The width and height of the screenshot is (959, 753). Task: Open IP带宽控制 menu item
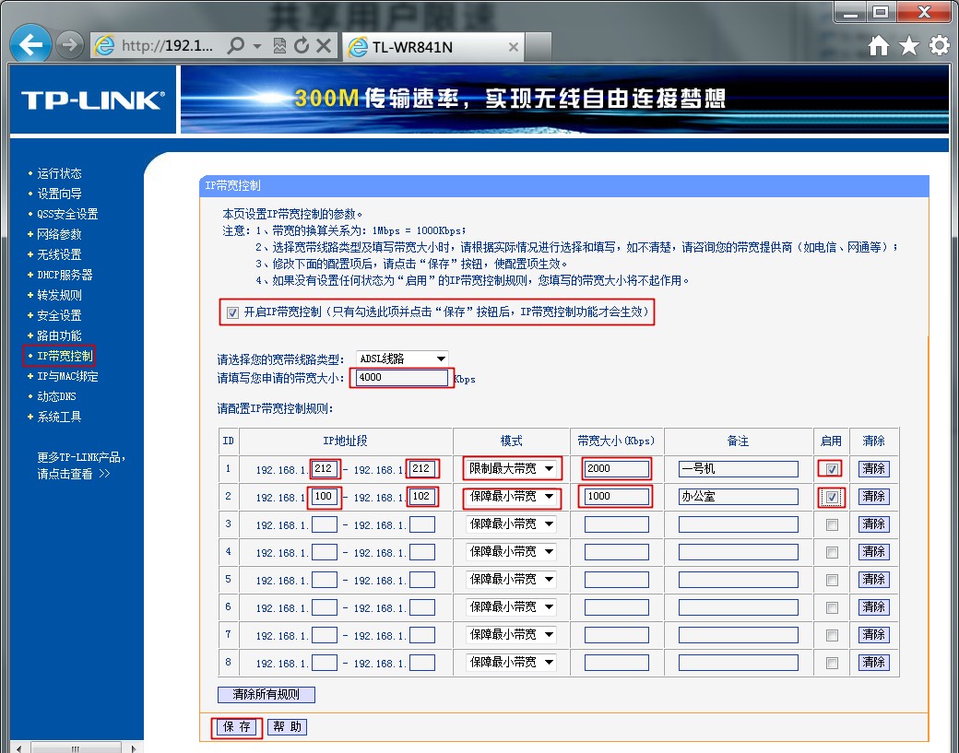click(x=65, y=356)
